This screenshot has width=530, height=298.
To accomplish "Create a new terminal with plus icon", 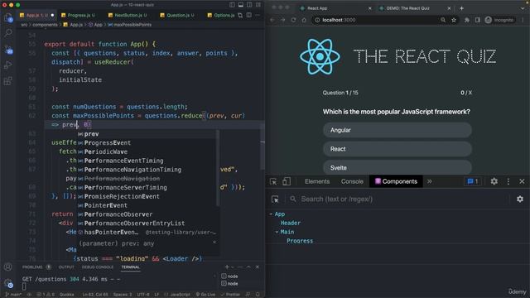I will click(227, 267).
